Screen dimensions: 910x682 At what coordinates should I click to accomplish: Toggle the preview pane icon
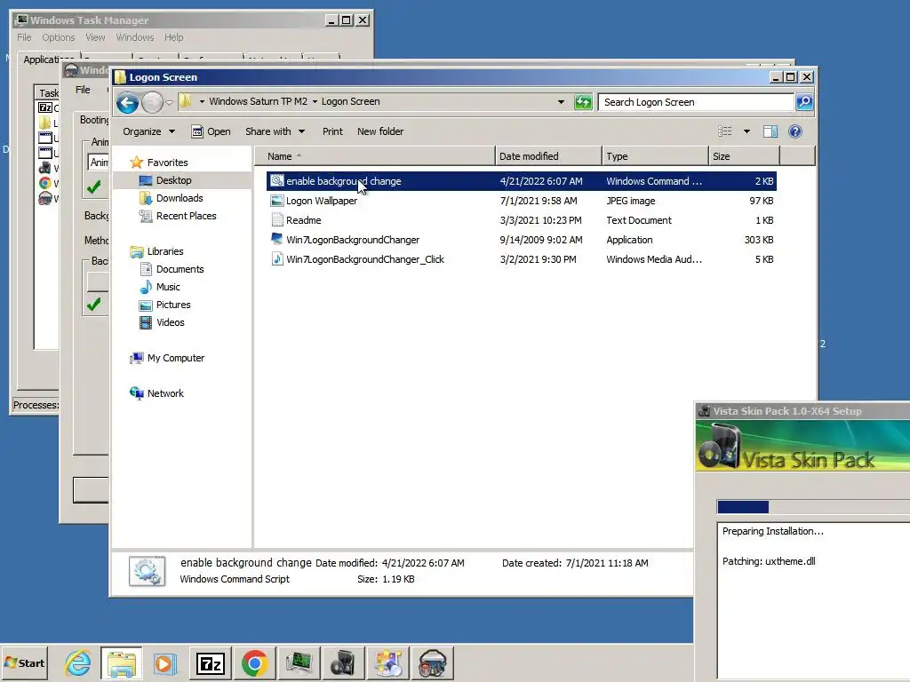770,131
